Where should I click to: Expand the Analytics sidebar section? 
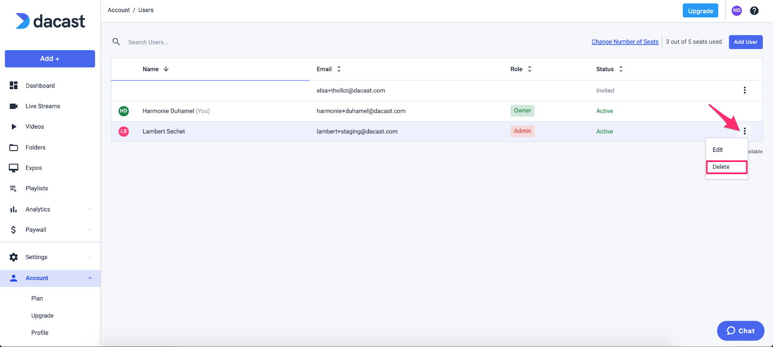coord(90,209)
